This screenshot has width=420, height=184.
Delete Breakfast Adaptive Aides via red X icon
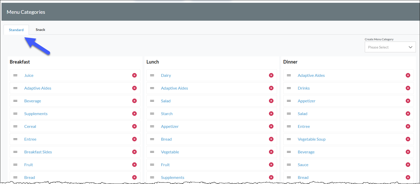[x=134, y=88]
